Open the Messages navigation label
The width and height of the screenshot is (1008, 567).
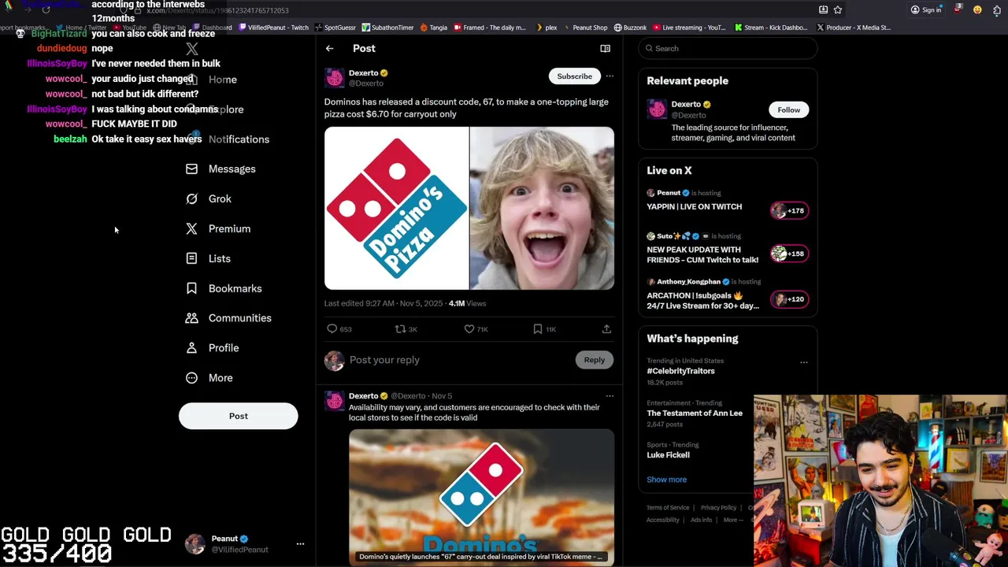click(232, 169)
